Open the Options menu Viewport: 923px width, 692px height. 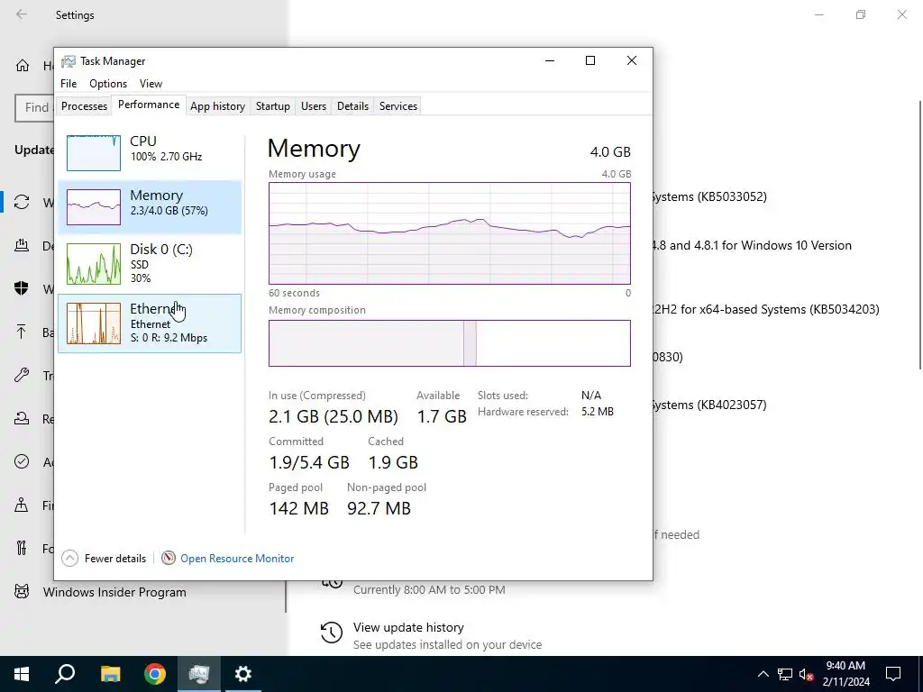tap(108, 84)
